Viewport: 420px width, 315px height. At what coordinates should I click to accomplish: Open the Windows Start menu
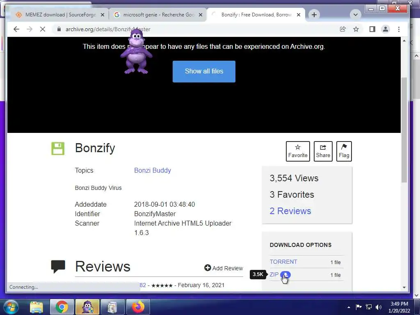click(x=11, y=307)
